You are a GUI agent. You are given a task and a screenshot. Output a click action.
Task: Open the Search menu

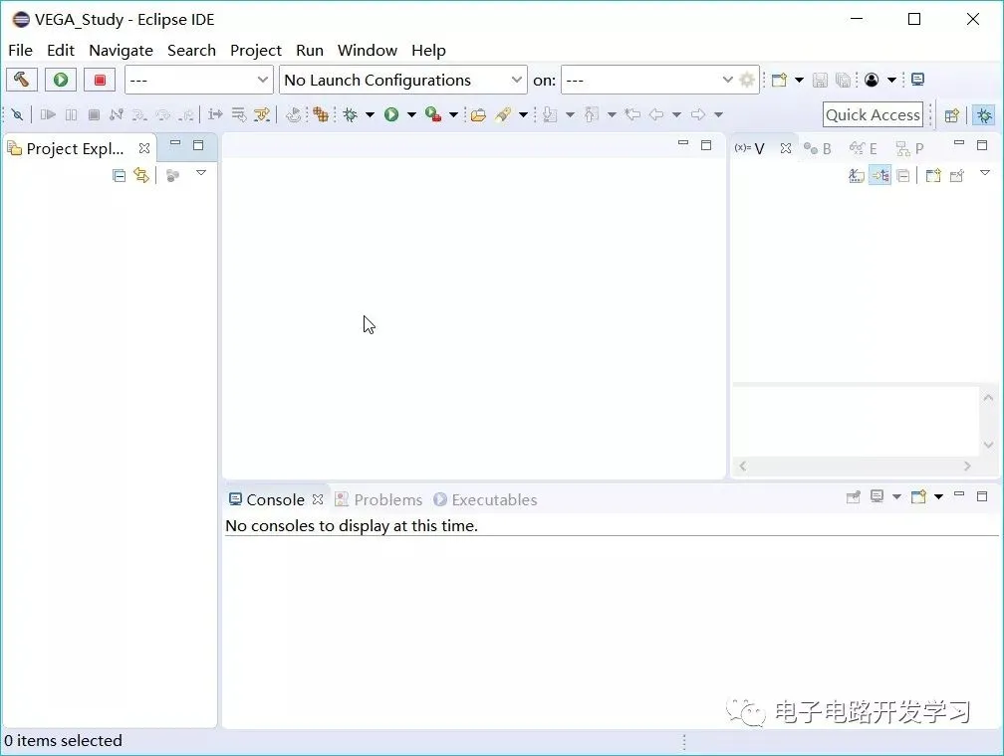pyautogui.click(x=191, y=51)
